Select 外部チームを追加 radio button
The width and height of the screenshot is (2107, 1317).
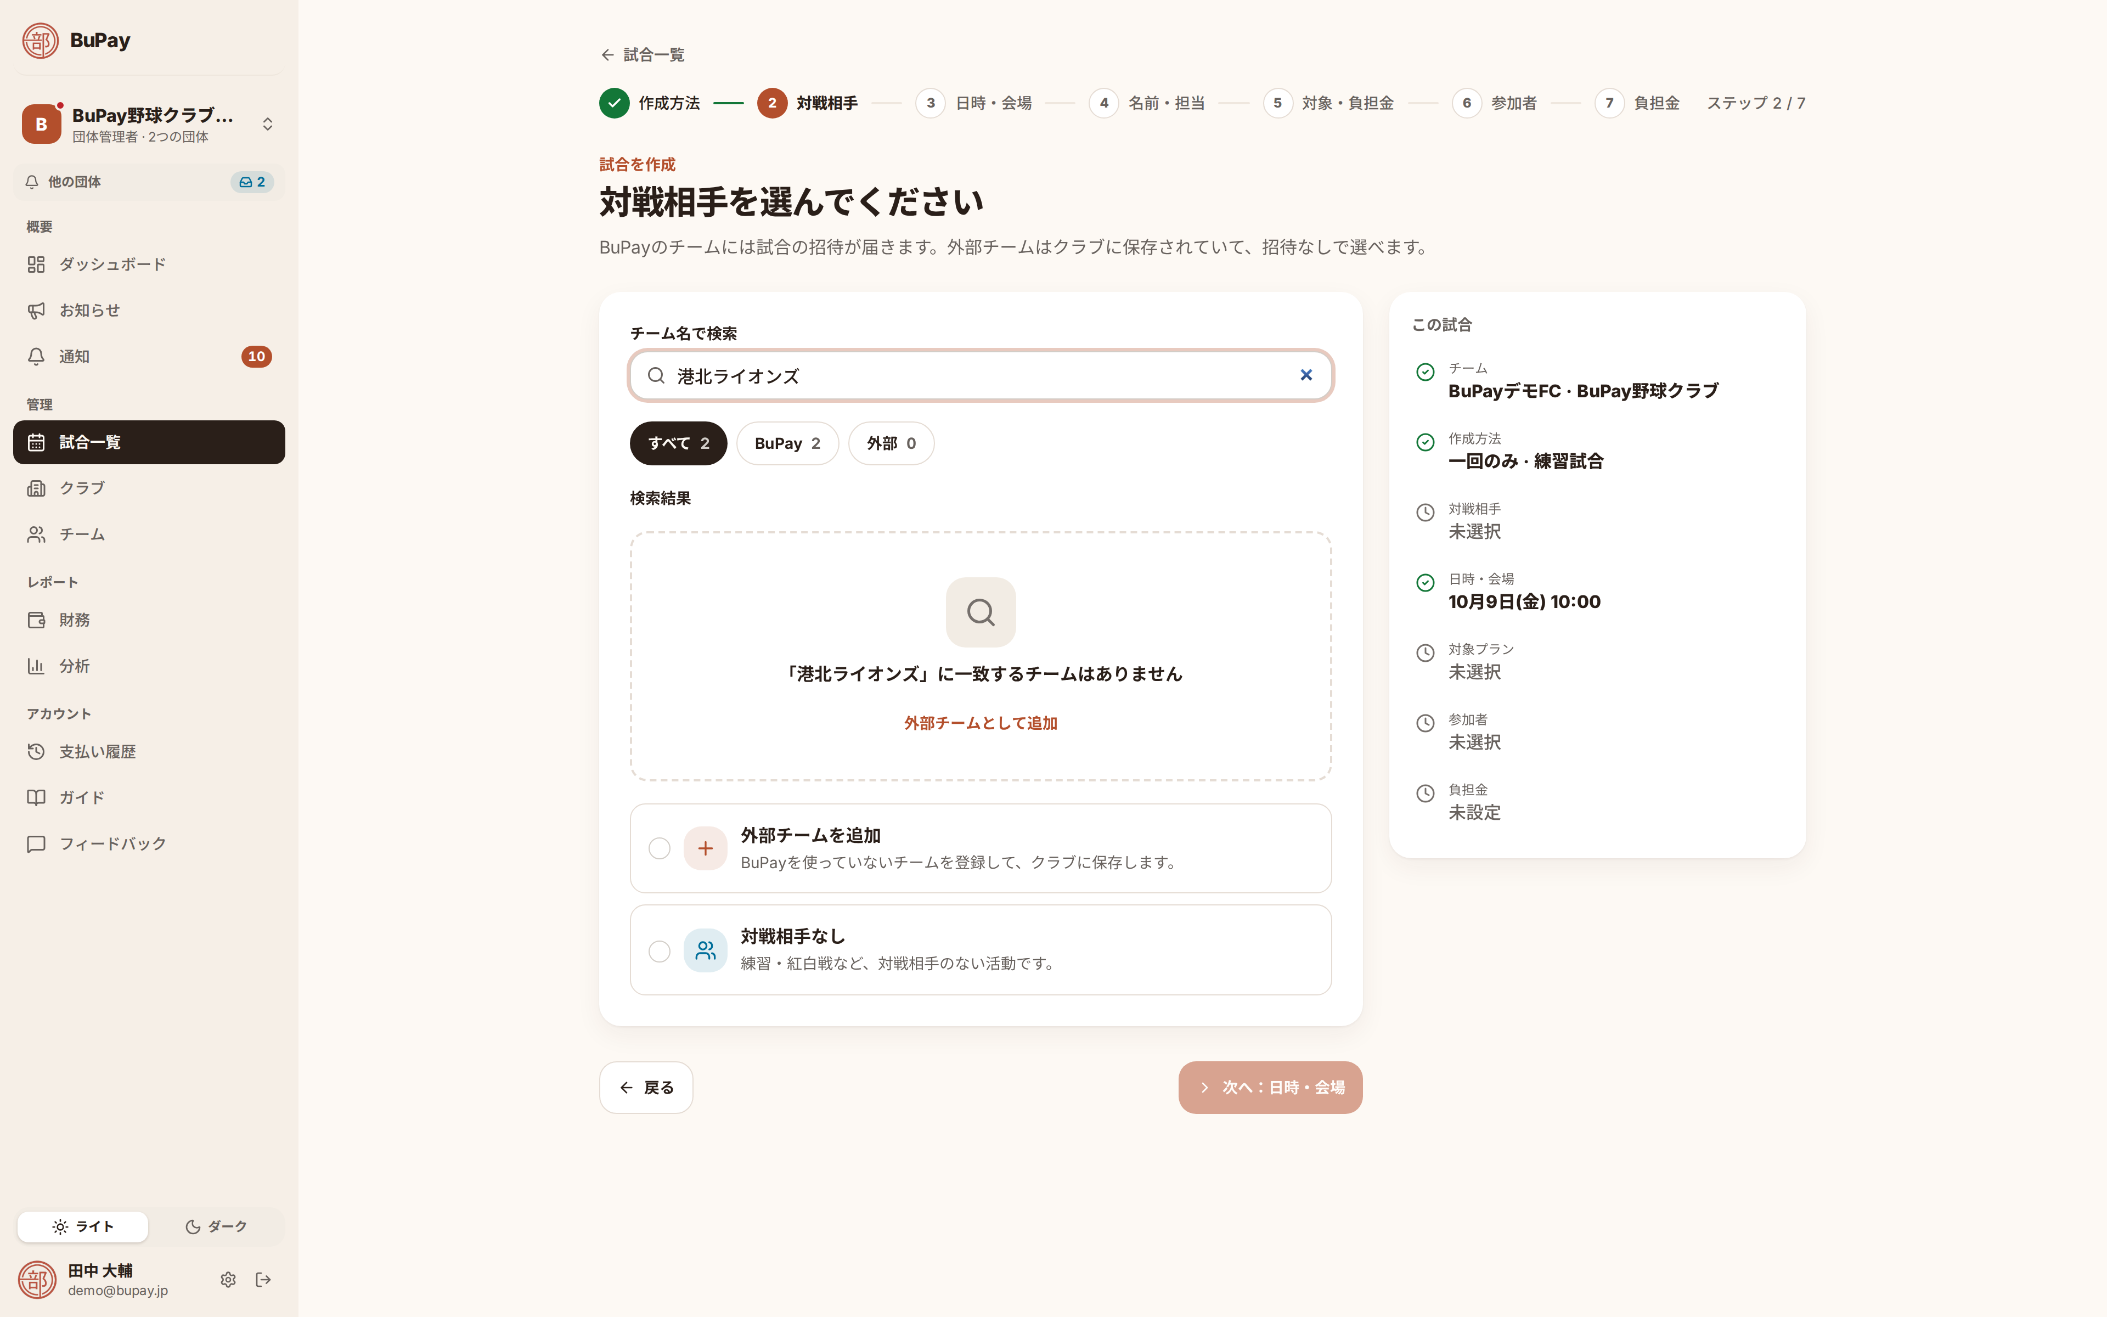click(659, 848)
